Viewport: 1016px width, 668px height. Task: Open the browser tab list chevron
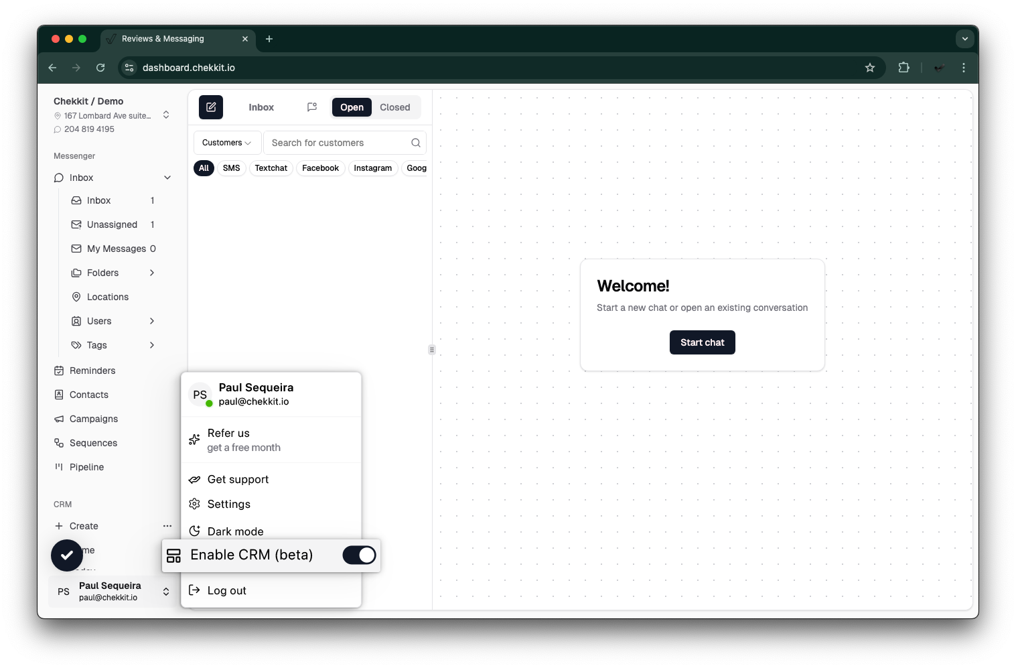pyautogui.click(x=964, y=39)
